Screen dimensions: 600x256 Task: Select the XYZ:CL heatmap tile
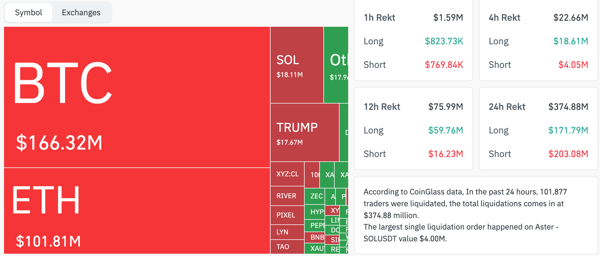pyautogui.click(x=287, y=174)
